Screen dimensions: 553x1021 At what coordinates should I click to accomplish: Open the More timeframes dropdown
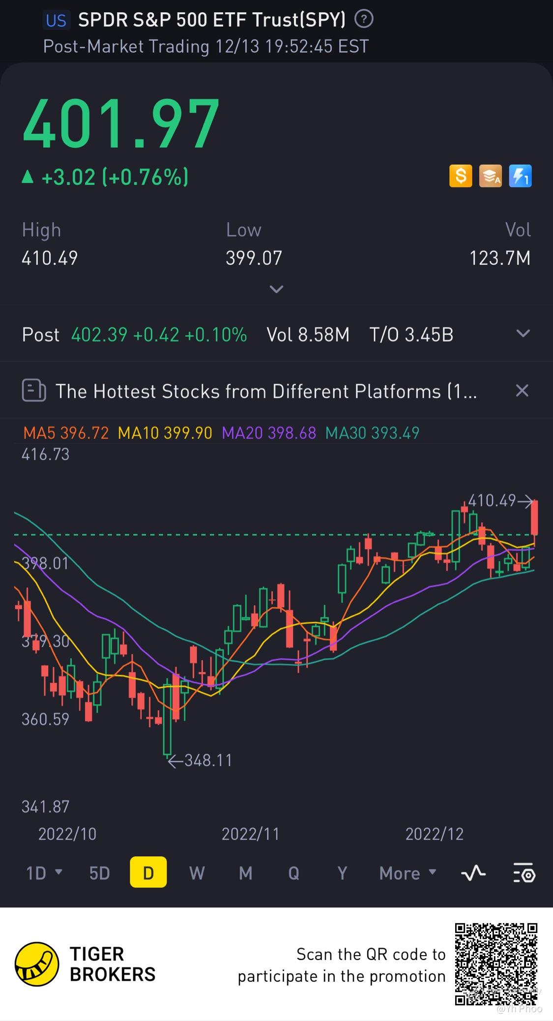(x=408, y=873)
